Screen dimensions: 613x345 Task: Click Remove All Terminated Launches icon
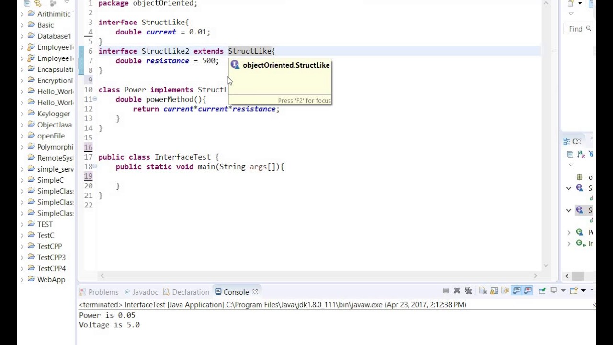[468, 290]
